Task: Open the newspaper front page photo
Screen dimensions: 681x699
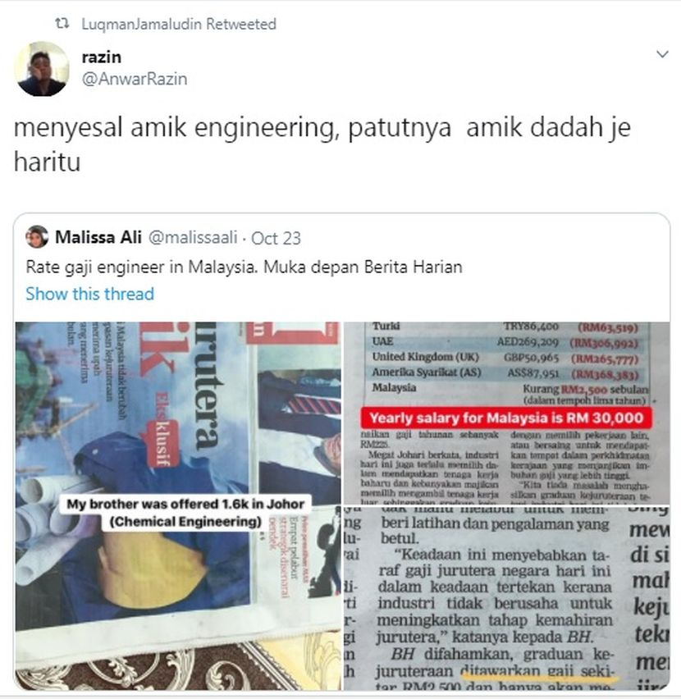Action: click(178, 506)
